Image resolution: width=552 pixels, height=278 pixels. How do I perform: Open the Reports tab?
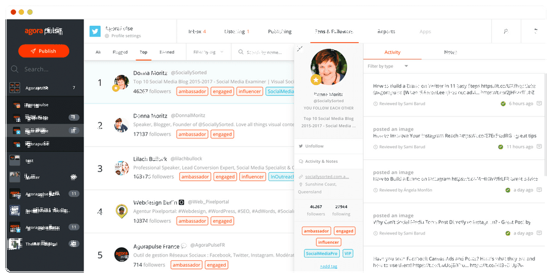point(386,31)
